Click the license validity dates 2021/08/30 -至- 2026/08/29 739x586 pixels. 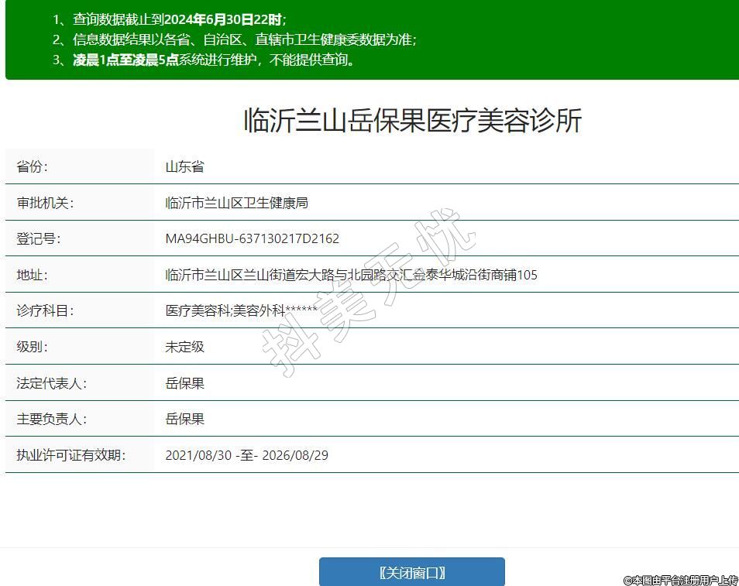(x=246, y=455)
